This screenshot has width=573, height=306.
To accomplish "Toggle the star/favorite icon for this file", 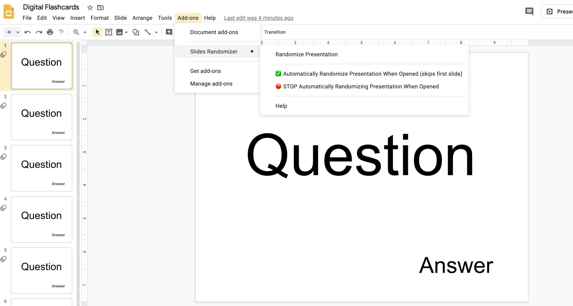I will pyautogui.click(x=90, y=8).
